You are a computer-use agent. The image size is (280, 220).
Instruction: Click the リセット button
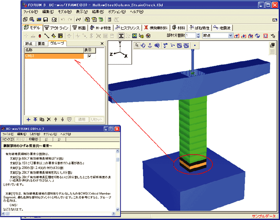96,119
